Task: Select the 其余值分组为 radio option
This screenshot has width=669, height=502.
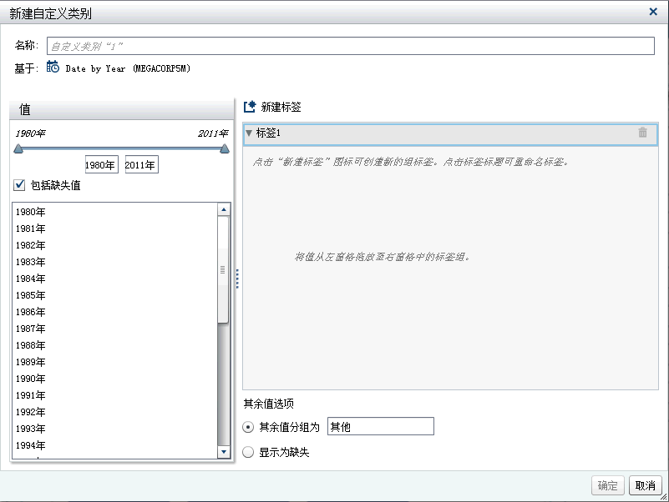Action: pos(248,425)
